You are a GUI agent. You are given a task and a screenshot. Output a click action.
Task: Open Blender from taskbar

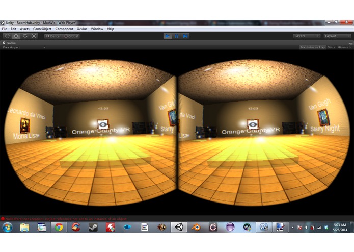[x=196, y=227]
